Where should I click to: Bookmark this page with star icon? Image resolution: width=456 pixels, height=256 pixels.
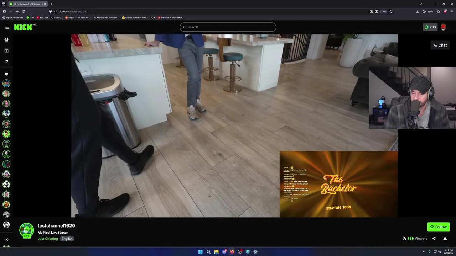click(x=391, y=11)
